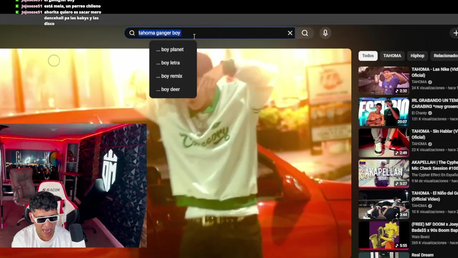The height and width of the screenshot is (258, 458).
Task: Select the TAHOMA filter chip
Action: pos(392,56)
